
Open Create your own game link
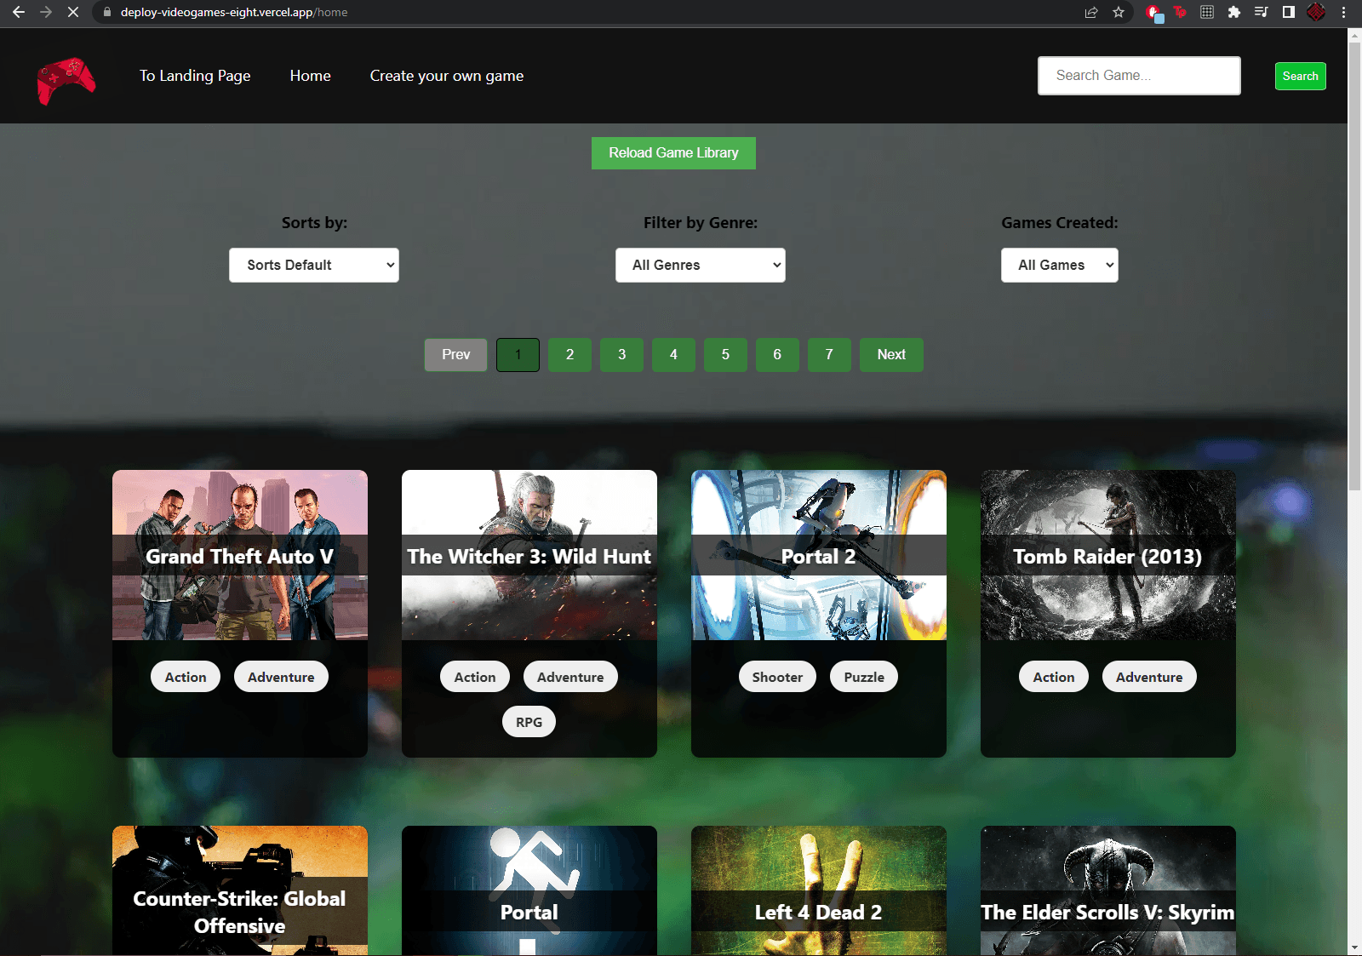(x=447, y=76)
